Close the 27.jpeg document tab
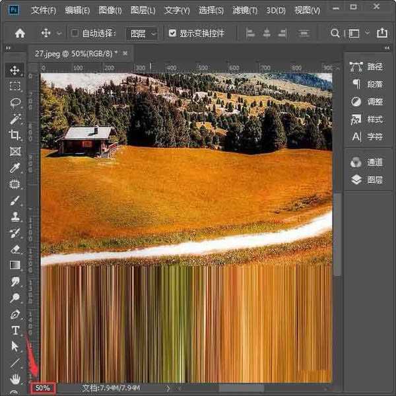The height and width of the screenshot is (396, 396). pos(125,53)
